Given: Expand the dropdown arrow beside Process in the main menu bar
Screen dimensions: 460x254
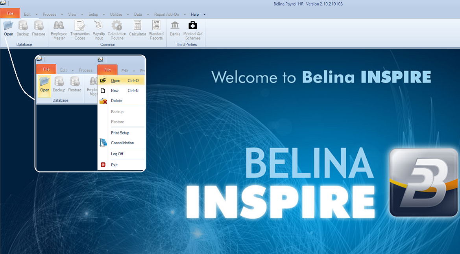Looking at the screenshot, I should point(62,15).
